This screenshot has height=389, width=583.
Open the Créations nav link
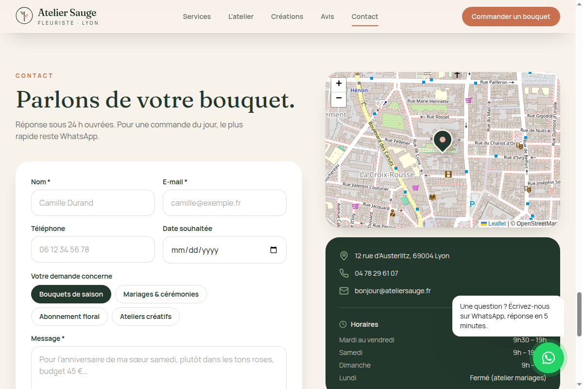[x=287, y=17]
